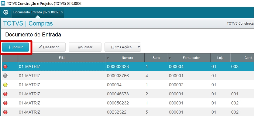Select document number 000045678

coord(118,94)
